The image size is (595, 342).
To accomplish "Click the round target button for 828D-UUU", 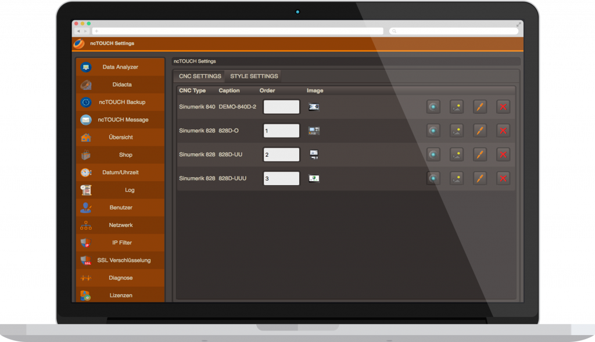I will pos(433,179).
